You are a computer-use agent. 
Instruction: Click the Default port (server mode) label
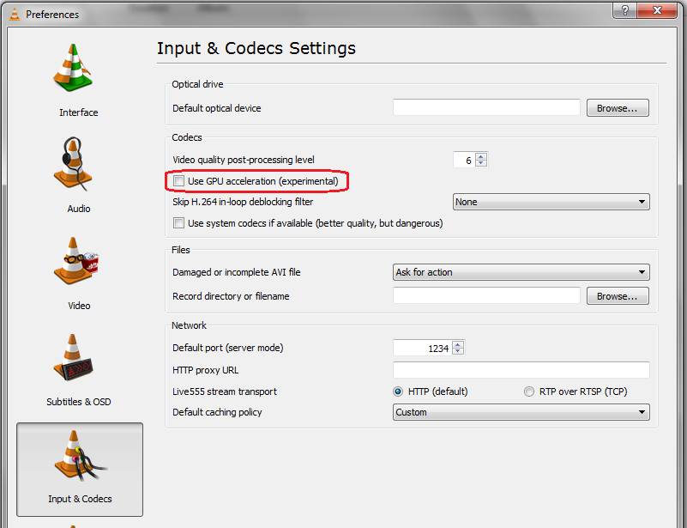(228, 349)
